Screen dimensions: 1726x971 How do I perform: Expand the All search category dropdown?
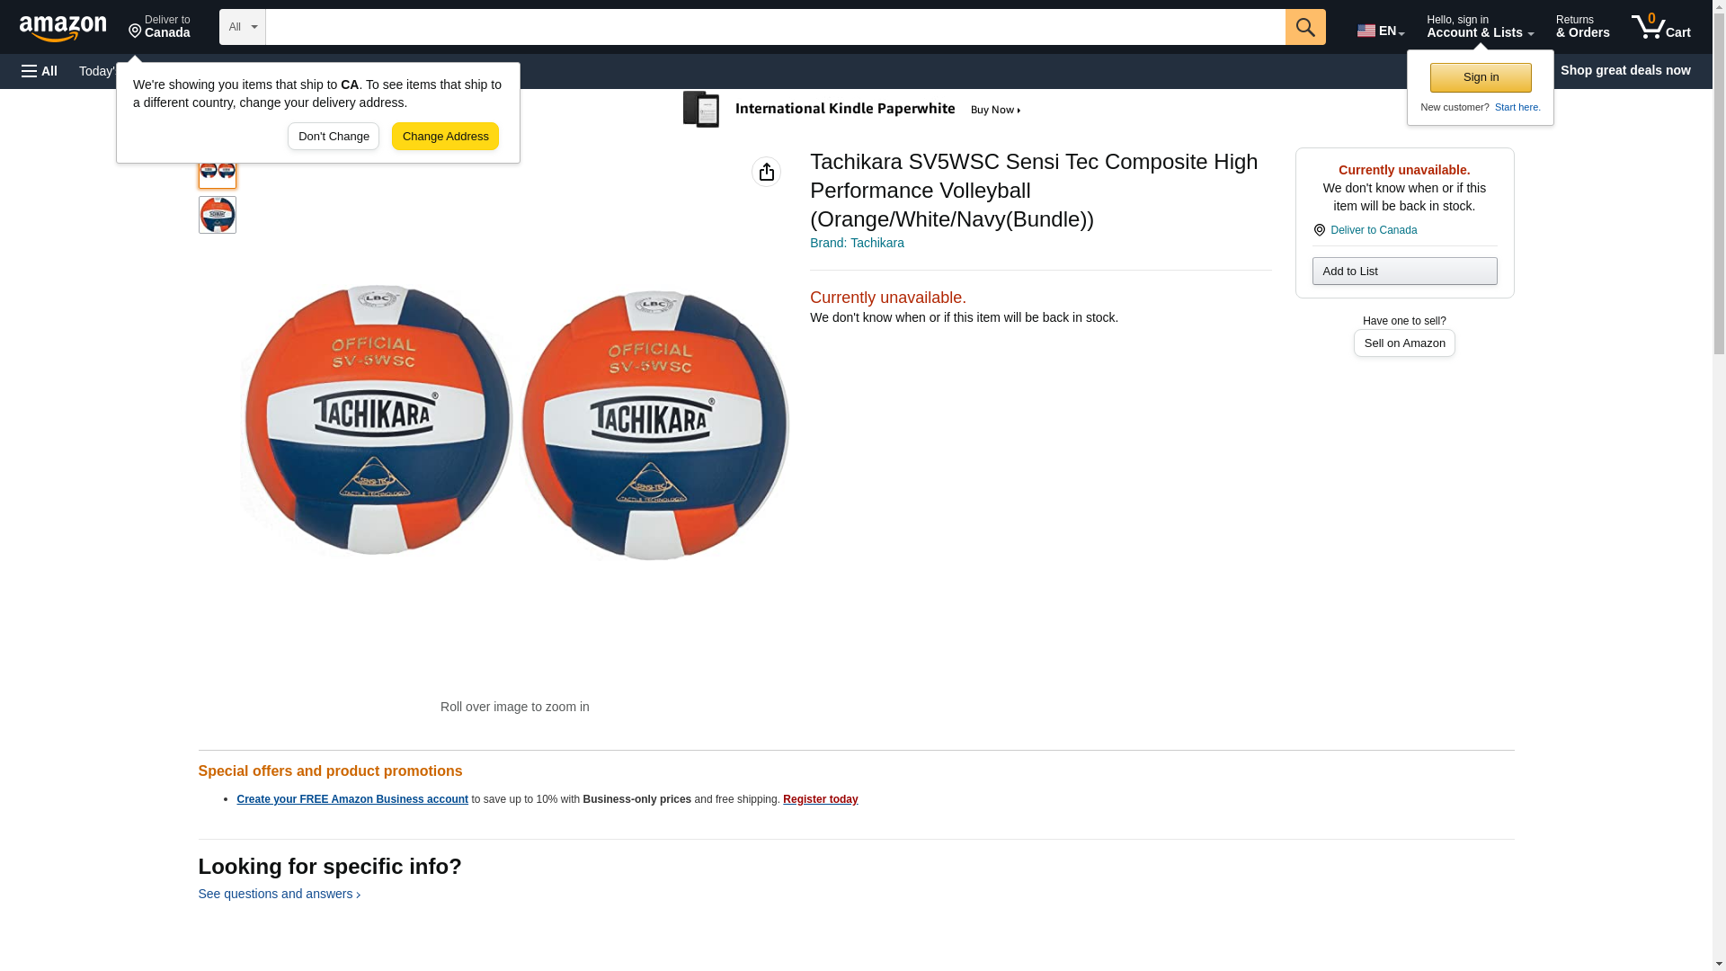[x=243, y=27]
